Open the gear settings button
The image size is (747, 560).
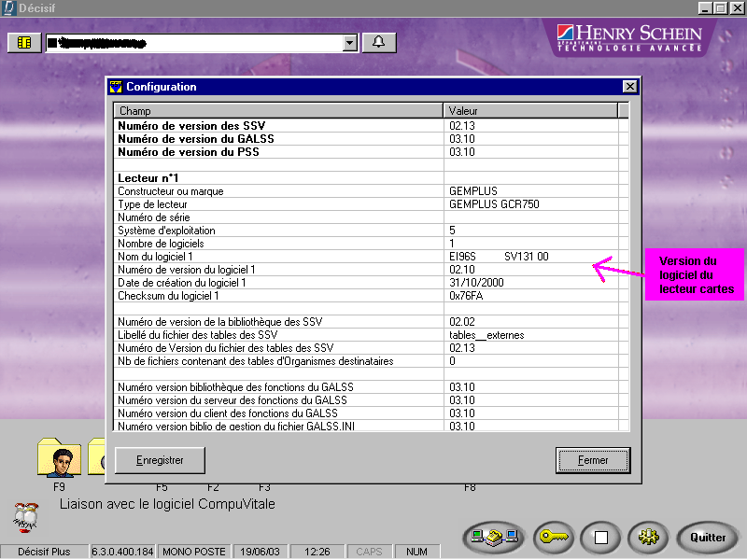tap(648, 537)
